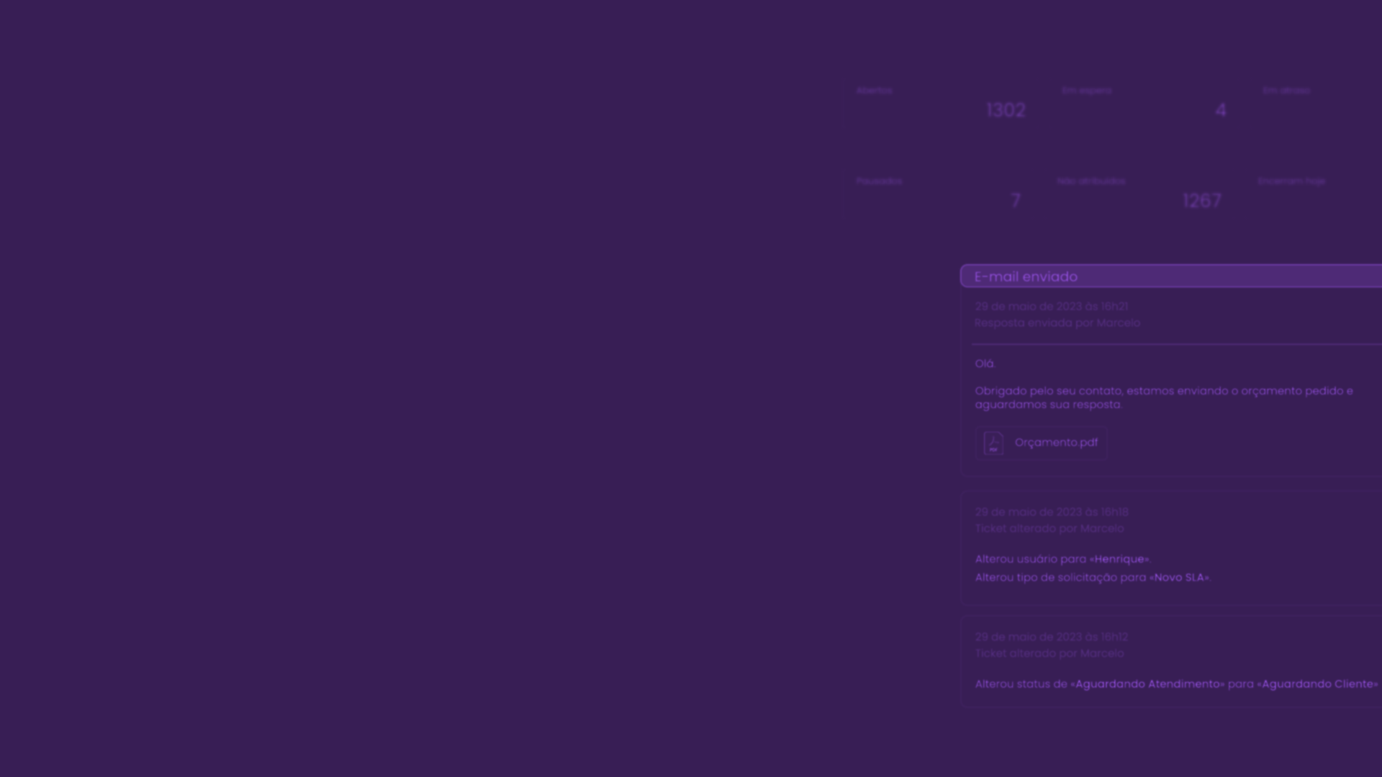
Task: Click 'Resposta enviada por Marcelo' text
Action: (1057, 323)
